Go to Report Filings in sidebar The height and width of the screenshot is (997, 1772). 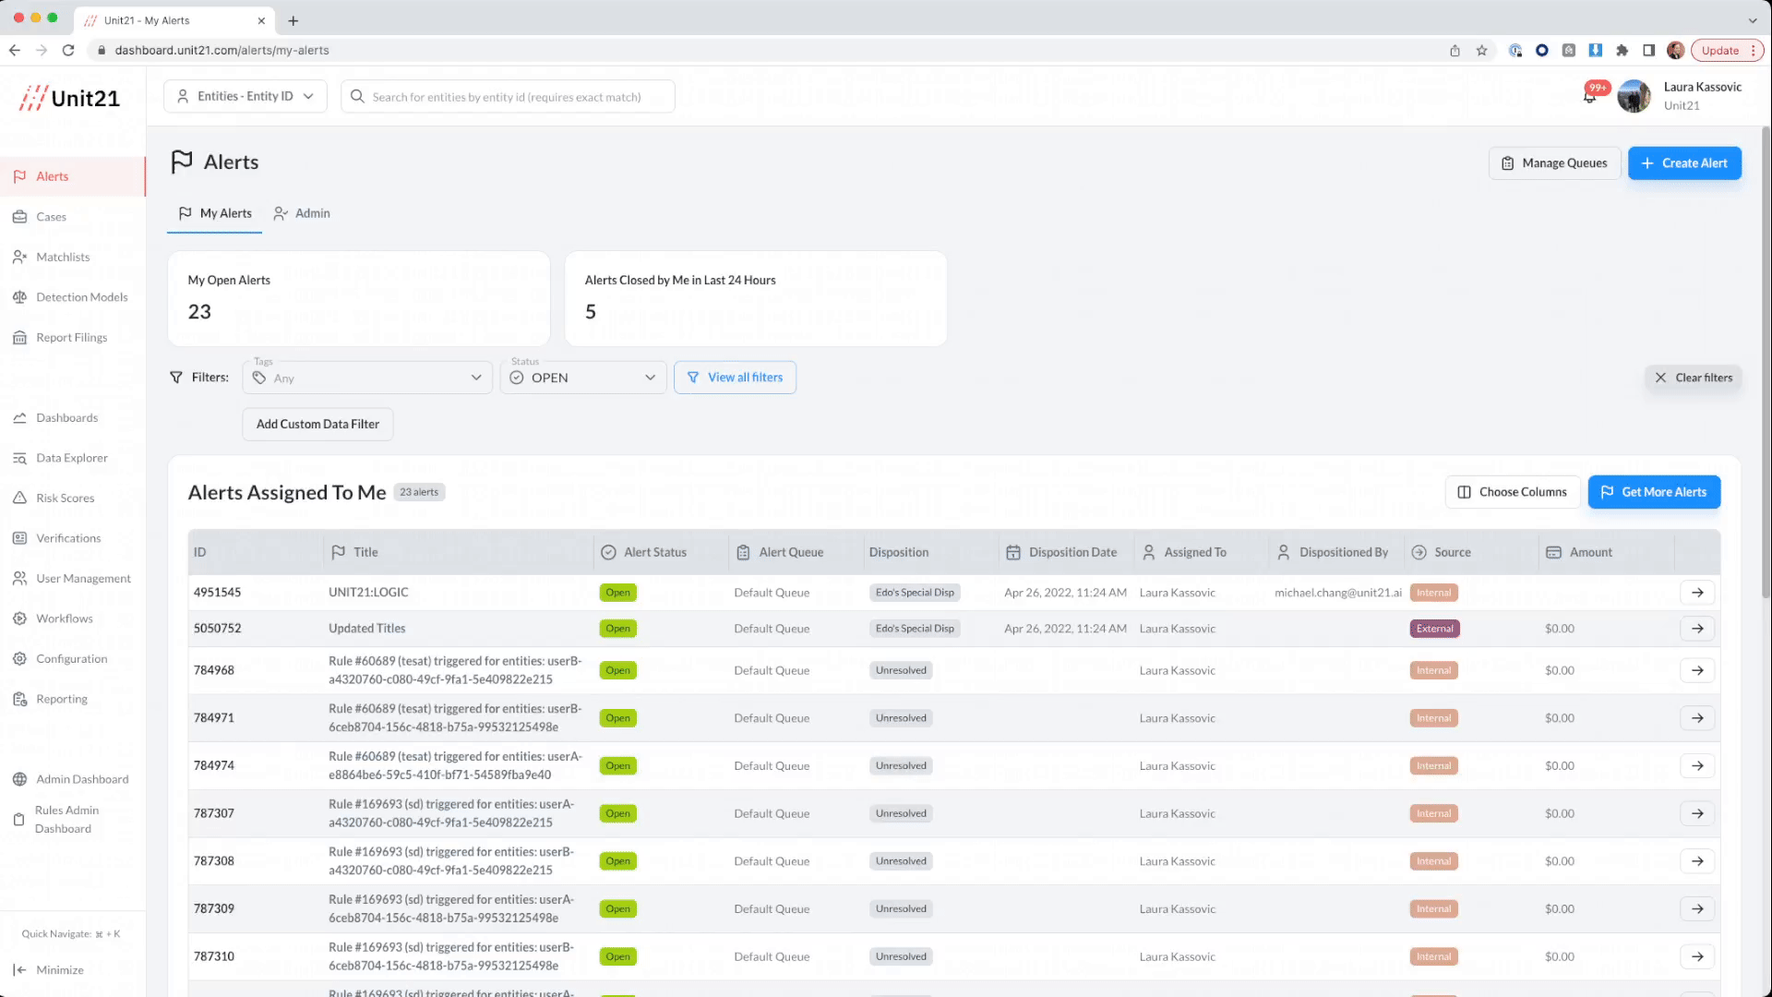point(72,338)
